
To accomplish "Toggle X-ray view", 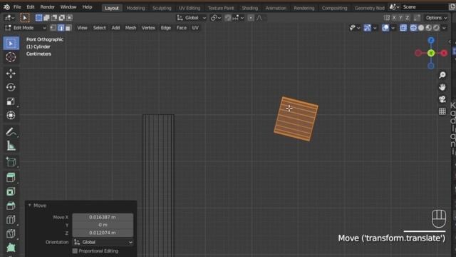I will [x=403, y=28].
